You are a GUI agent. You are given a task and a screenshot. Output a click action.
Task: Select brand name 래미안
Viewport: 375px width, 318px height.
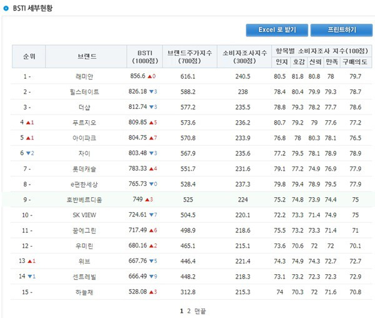pyautogui.click(x=84, y=76)
